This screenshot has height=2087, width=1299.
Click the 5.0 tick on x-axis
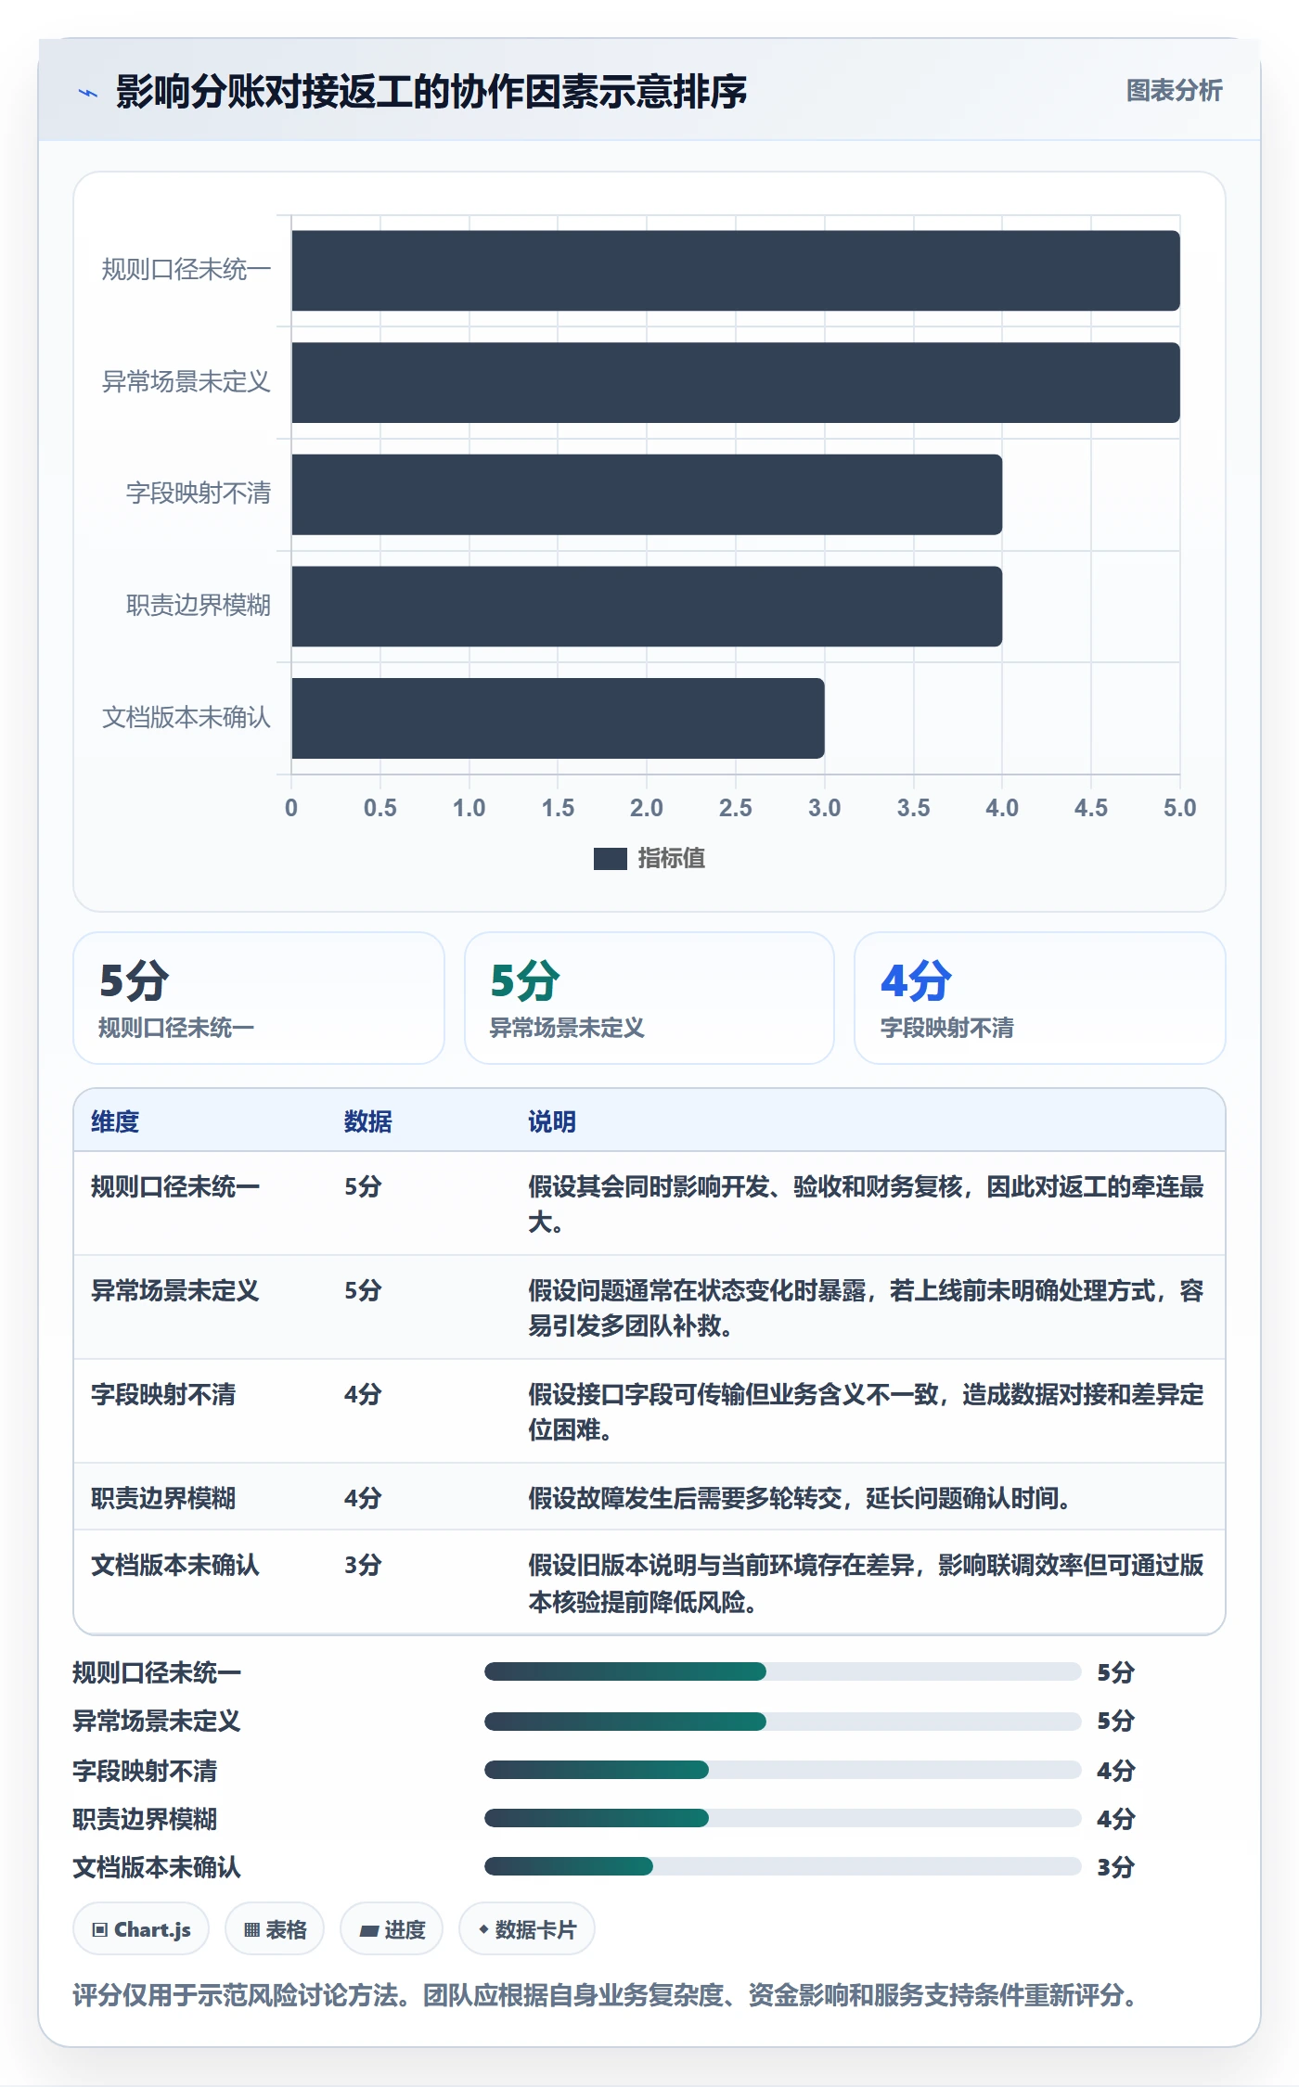point(1179,808)
